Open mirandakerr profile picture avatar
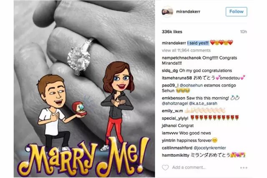 [x=167, y=12]
